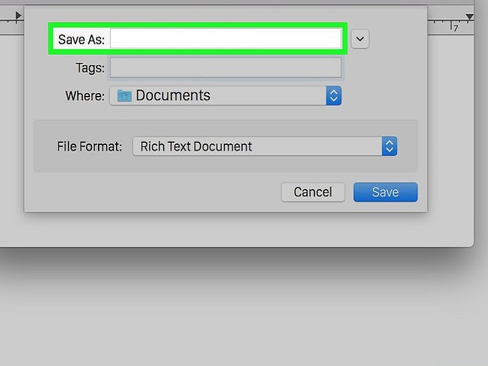Click the gray document area below the dialog

coord(244,308)
